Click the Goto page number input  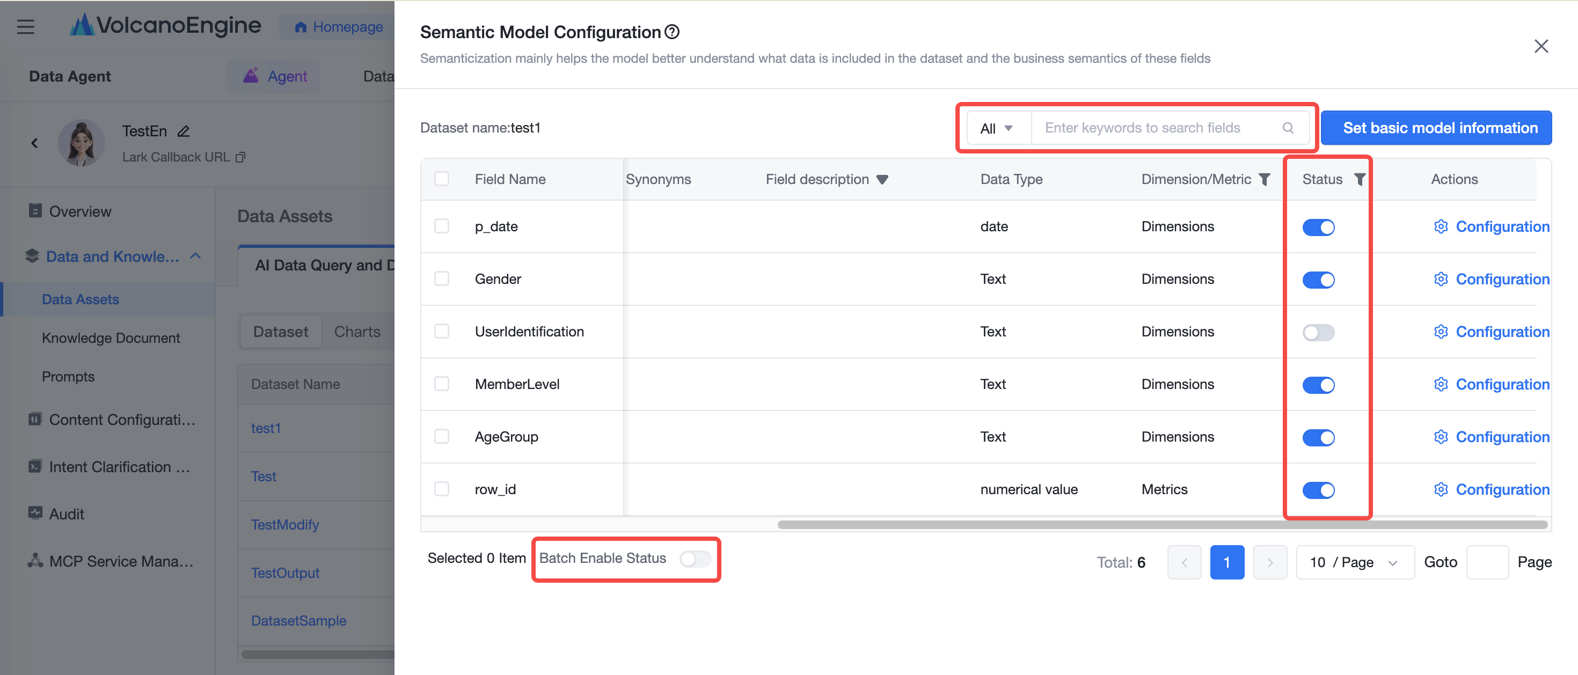[x=1487, y=562]
